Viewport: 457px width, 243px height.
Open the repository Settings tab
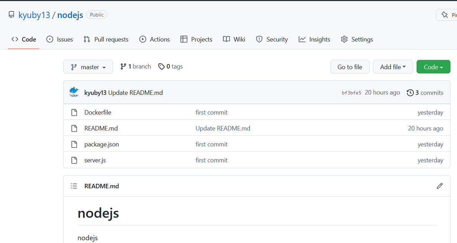[x=357, y=39]
